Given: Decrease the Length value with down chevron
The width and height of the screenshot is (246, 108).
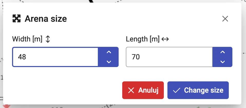Looking at the screenshot, I should click(x=223, y=62).
